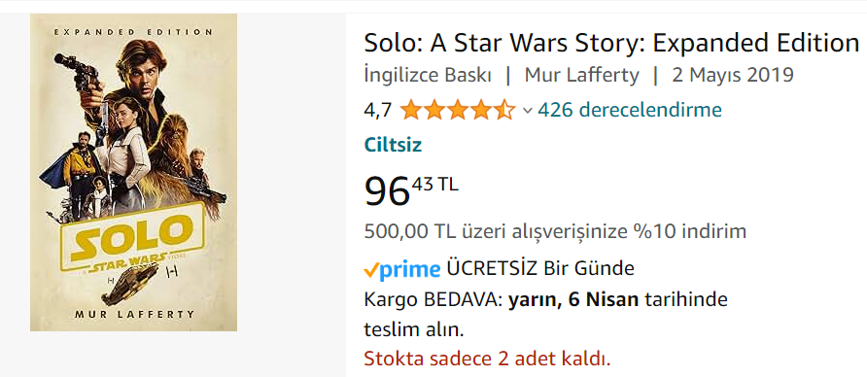867x377 pixels.
Task: Click the Kargo BEDAVA shipping text
Action: coord(433,300)
